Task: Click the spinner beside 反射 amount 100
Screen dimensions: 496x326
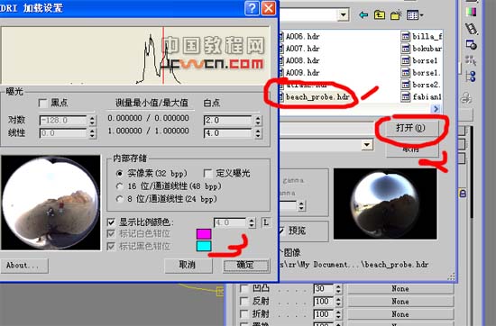Action: tap(338, 302)
